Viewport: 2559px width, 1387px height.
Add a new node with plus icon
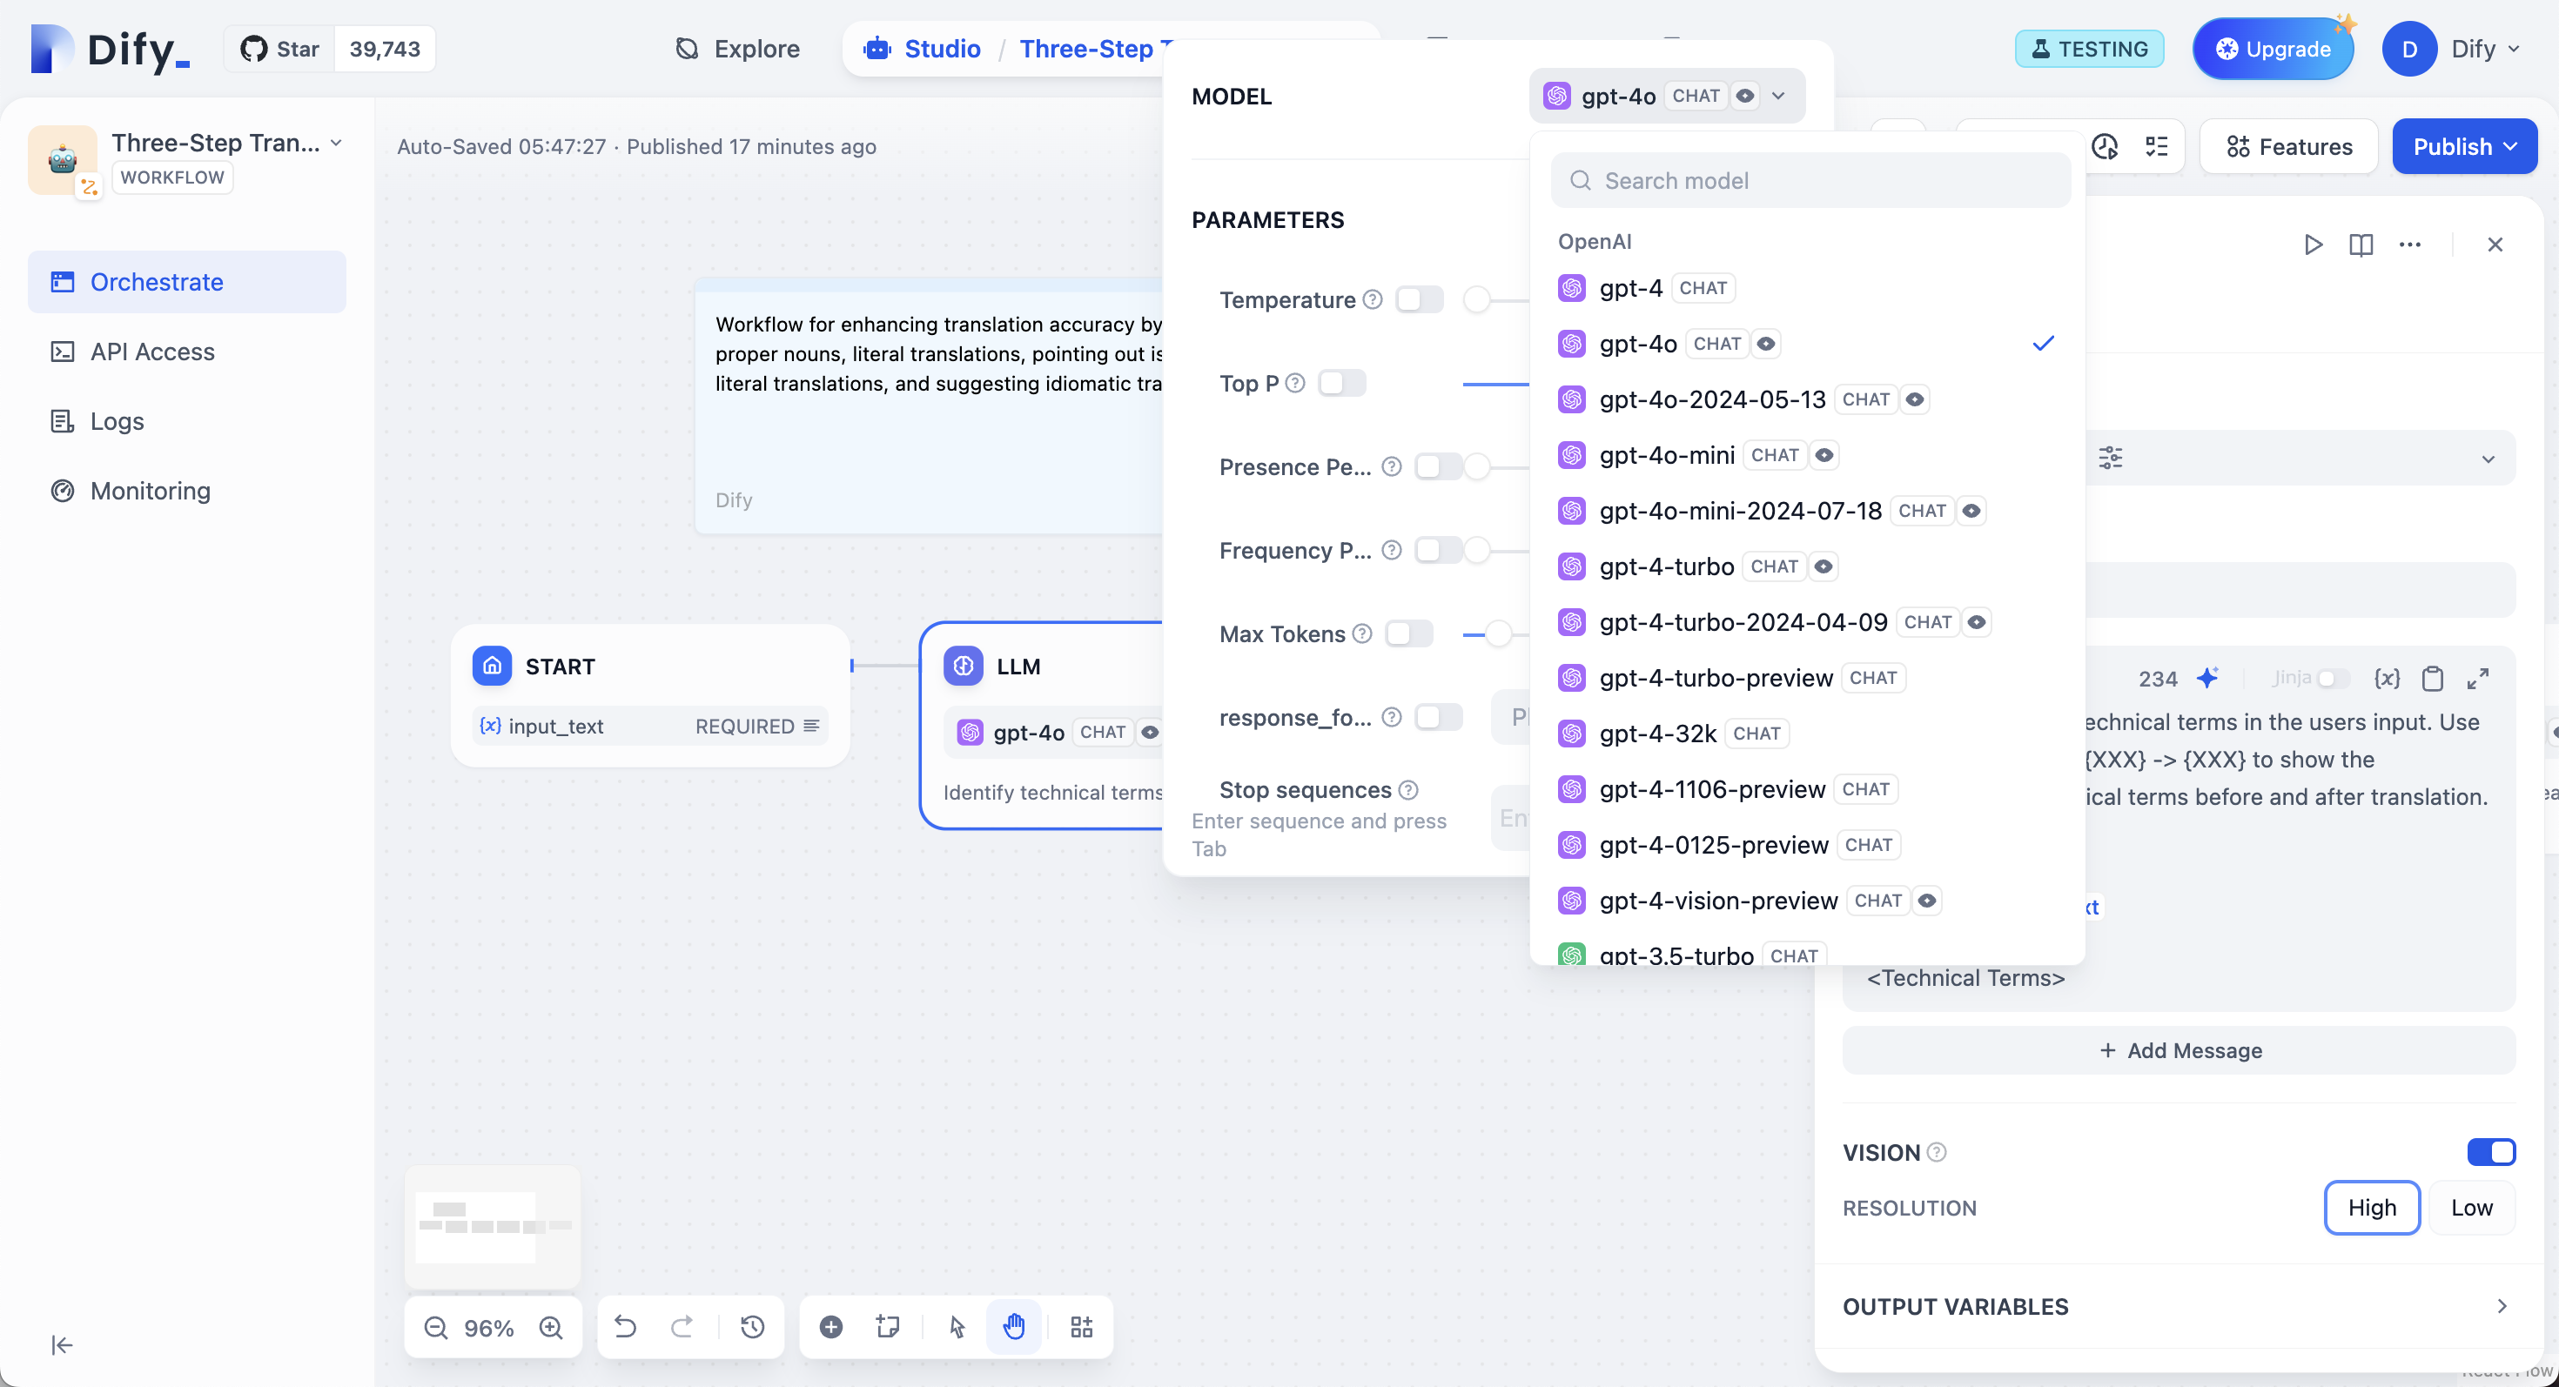click(x=831, y=1328)
